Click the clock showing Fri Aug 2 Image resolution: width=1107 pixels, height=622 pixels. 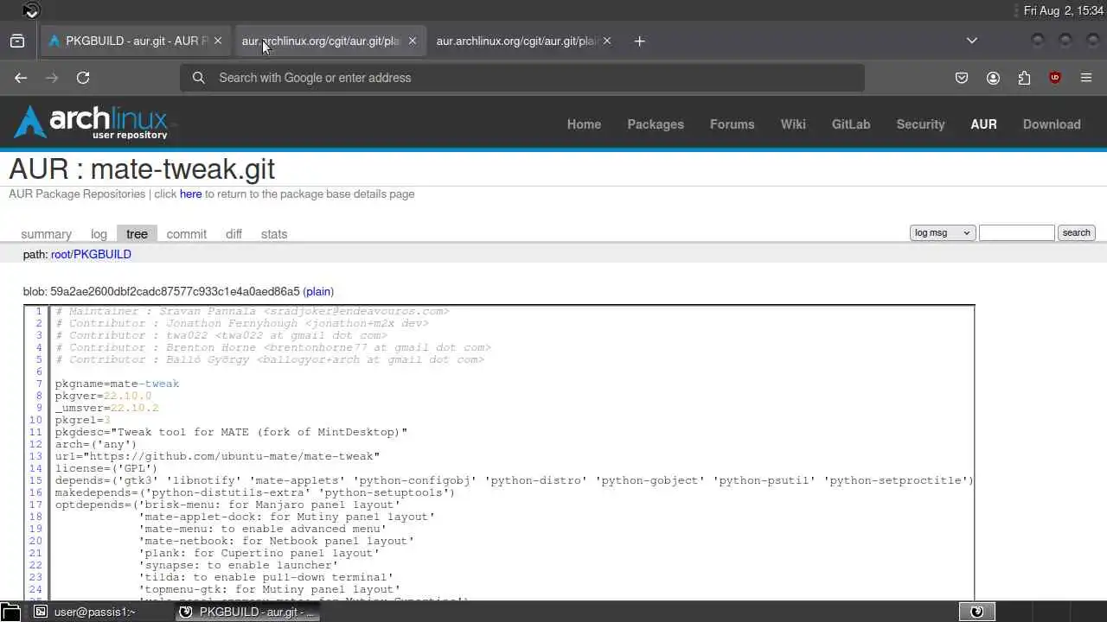click(1064, 10)
